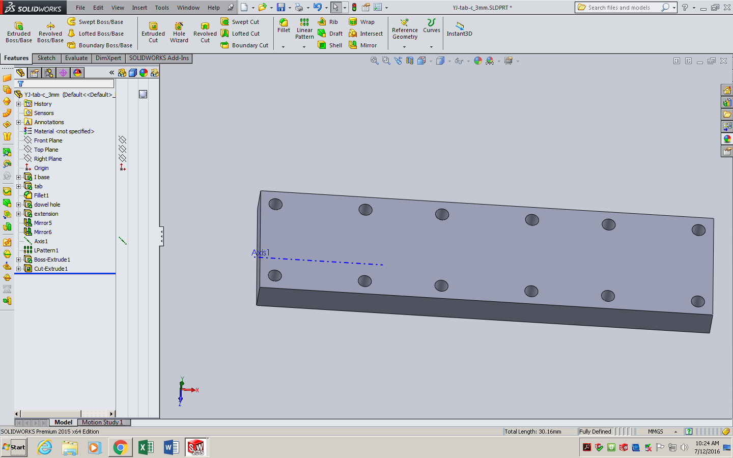Expand the I base feature node

coord(18,177)
